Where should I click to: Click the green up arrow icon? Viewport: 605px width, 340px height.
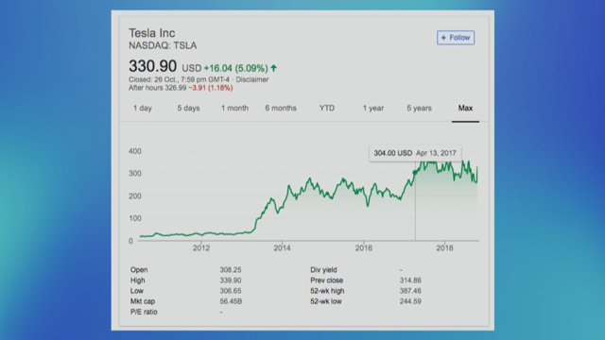[x=274, y=68]
